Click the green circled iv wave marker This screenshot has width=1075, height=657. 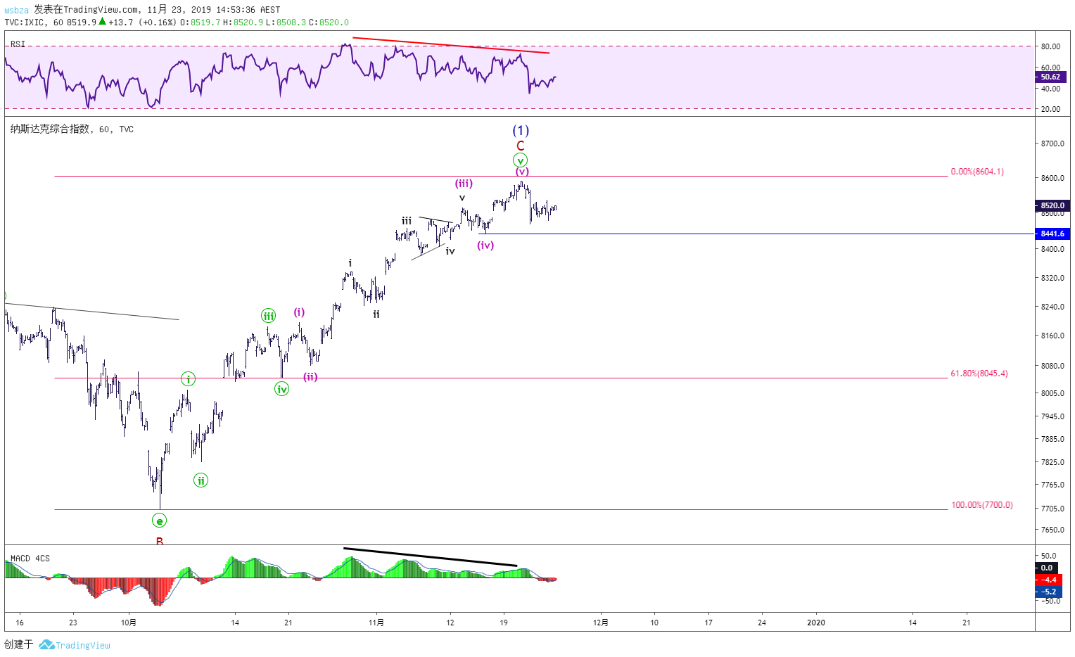281,389
